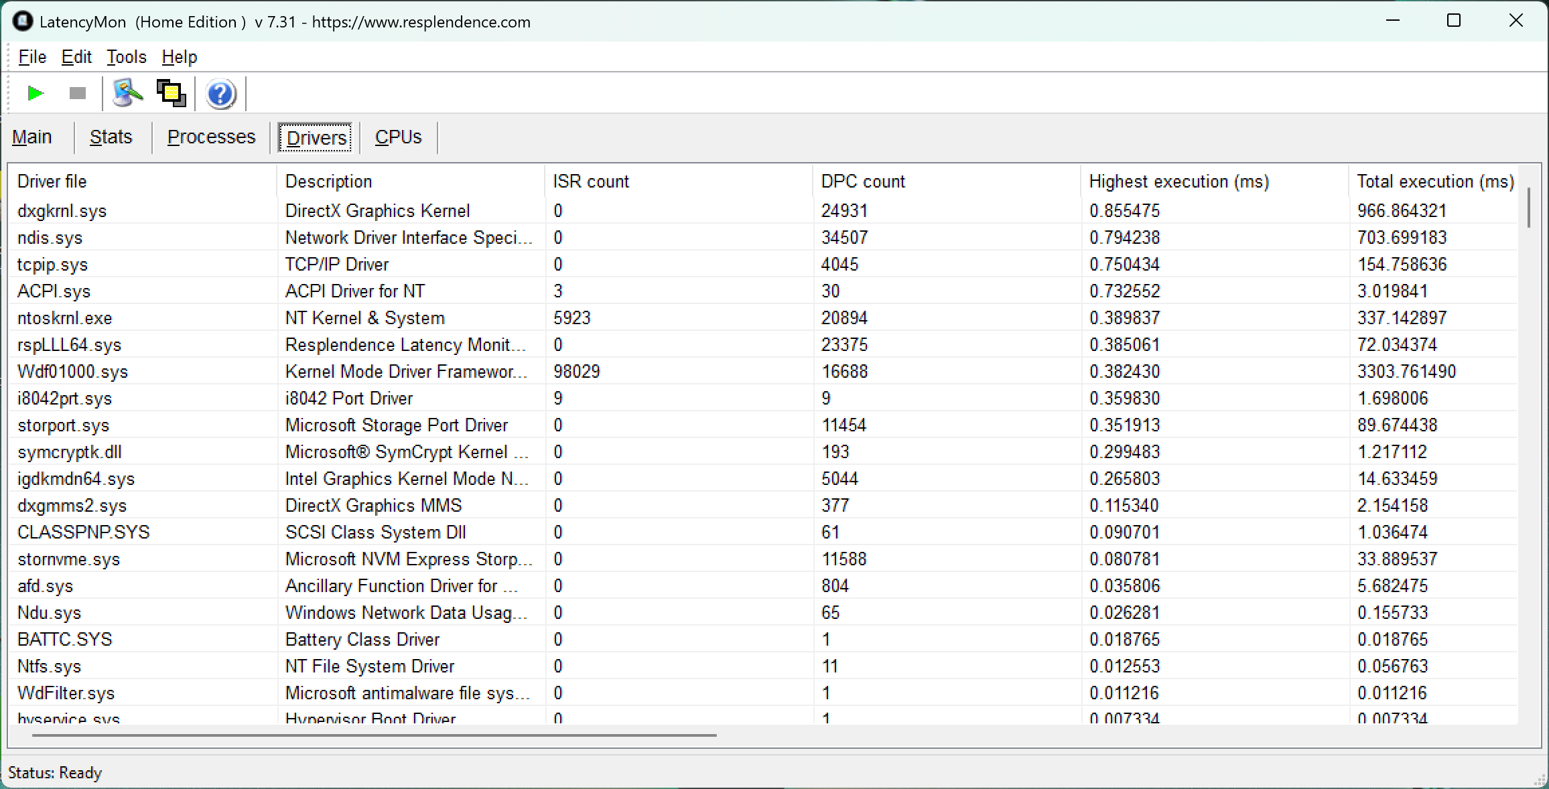Image resolution: width=1549 pixels, height=789 pixels.
Task: Click the gray stop monitoring button
Action: click(78, 93)
